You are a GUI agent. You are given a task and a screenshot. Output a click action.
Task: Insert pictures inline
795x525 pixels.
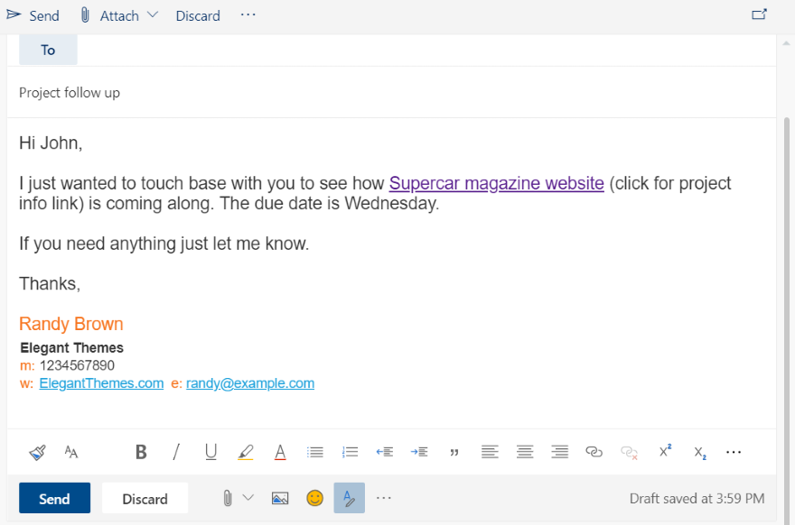(x=280, y=498)
